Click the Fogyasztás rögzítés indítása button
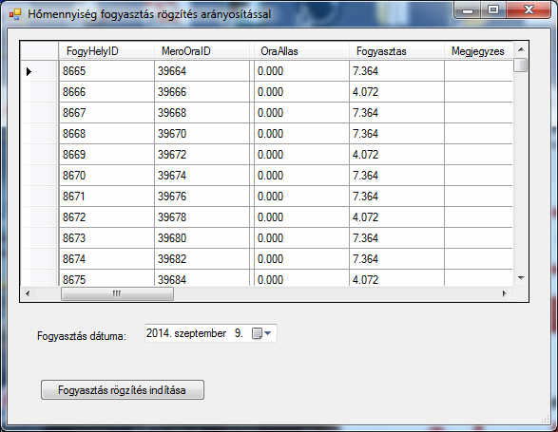558x432 pixels. click(123, 390)
